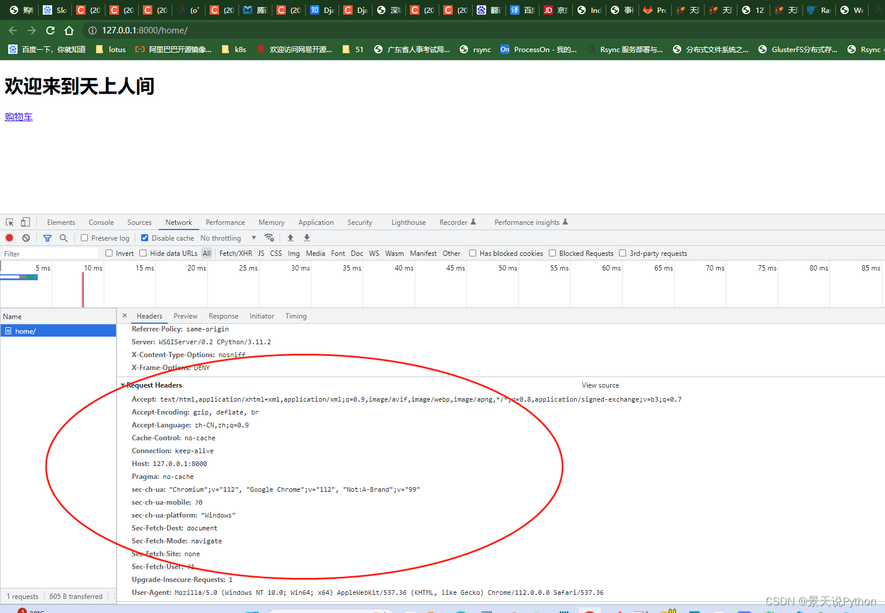Screen dimensions: 885x613
Task: Filter requests by Img type
Action: tap(293, 254)
